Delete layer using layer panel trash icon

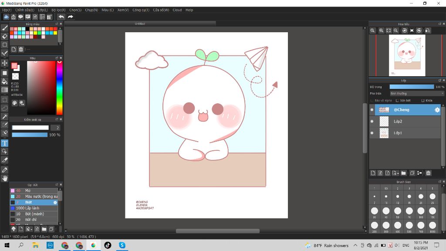pyautogui.click(x=429, y=173)
